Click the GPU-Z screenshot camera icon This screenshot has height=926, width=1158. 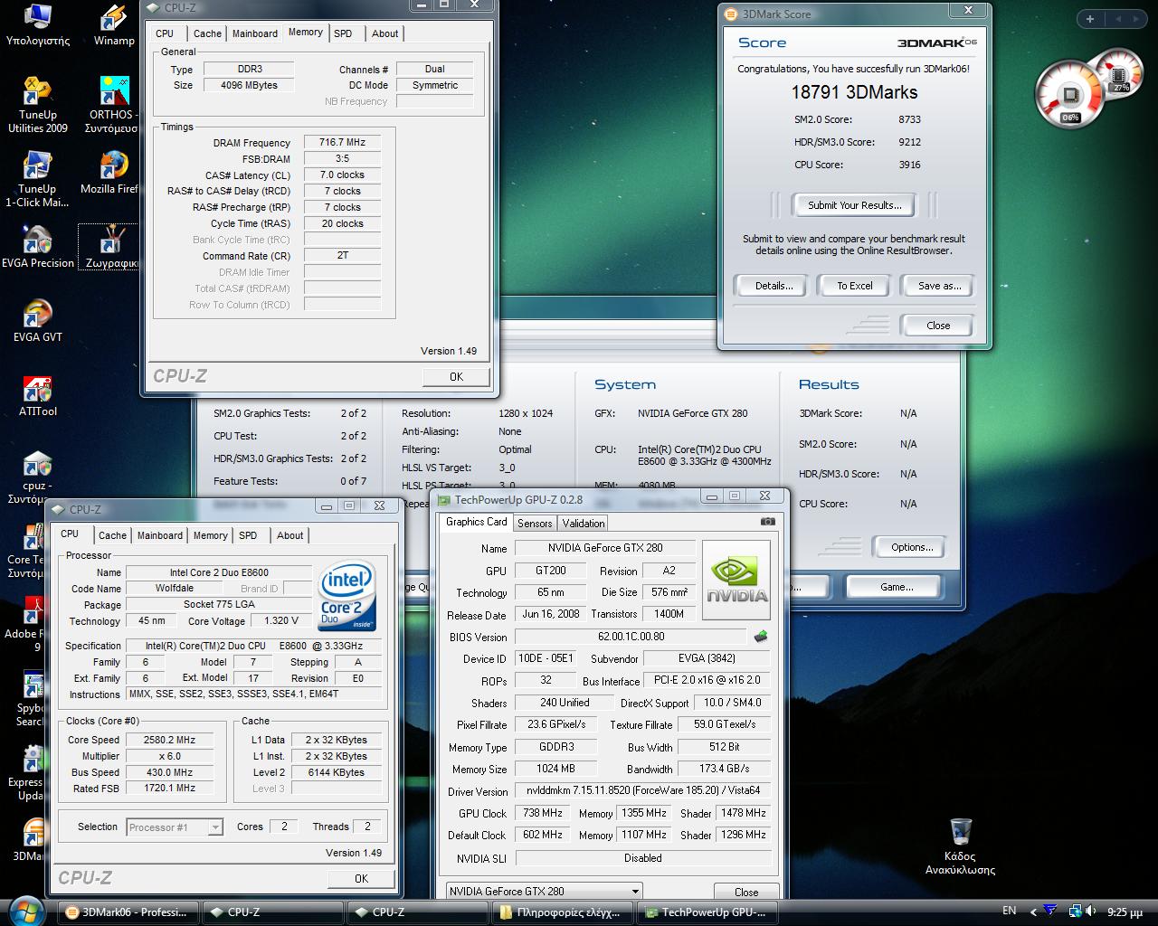coord(767,521)
